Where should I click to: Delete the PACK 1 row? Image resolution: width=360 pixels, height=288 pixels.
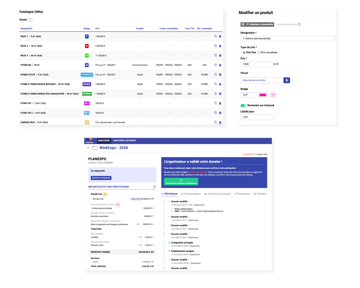(220, 36)
